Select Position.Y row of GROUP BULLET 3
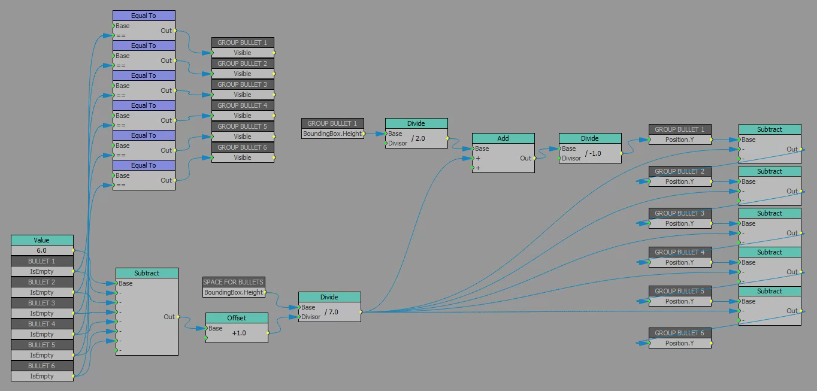 click(x=680, y=223)
